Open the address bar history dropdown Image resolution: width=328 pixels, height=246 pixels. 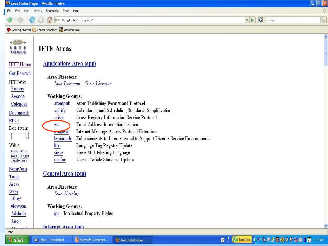[247, 20]
